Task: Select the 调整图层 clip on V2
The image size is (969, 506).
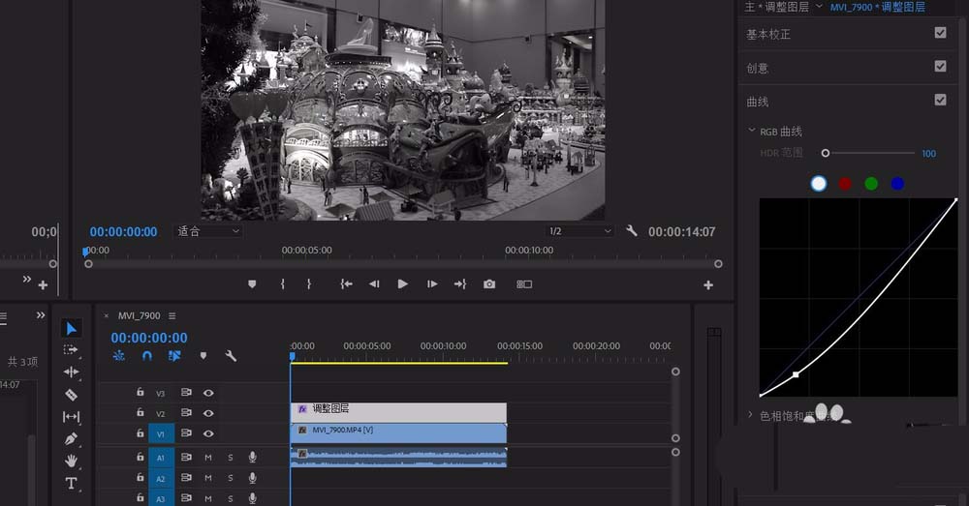Action: 398,411
